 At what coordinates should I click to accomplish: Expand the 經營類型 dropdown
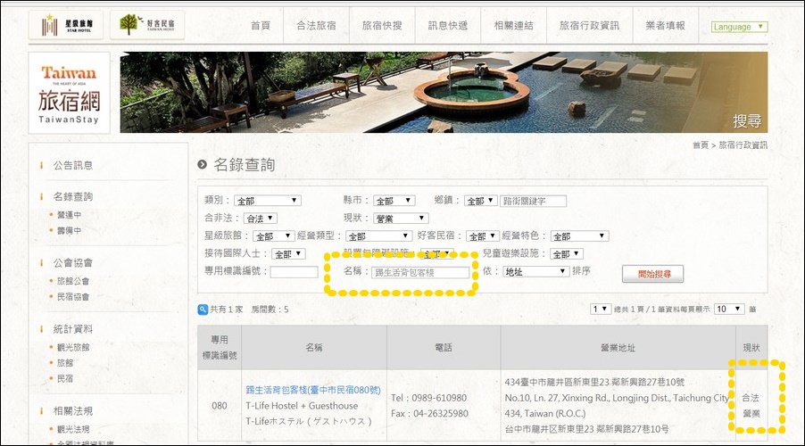379,236
